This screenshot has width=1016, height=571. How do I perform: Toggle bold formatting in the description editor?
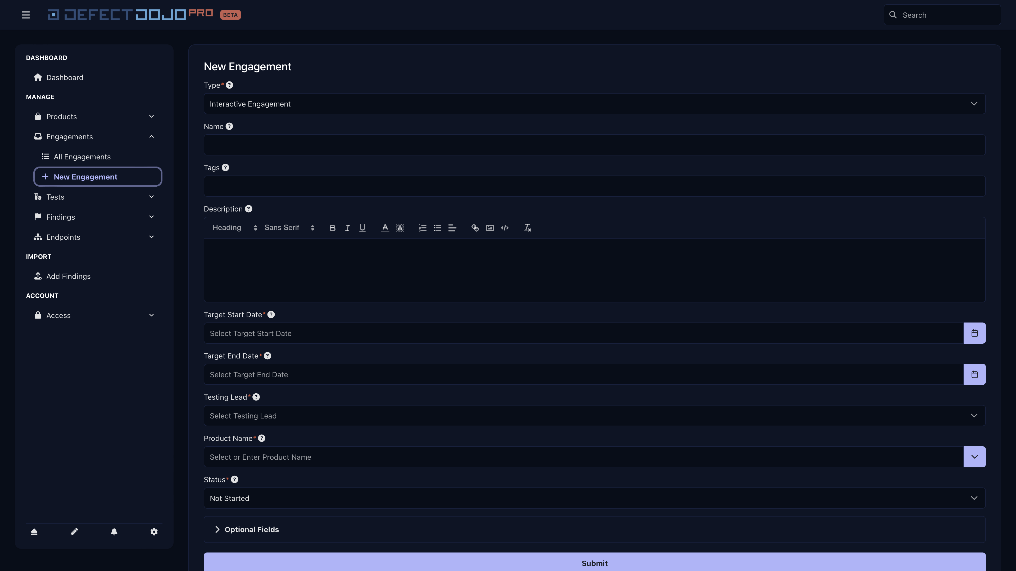(333, 228)
